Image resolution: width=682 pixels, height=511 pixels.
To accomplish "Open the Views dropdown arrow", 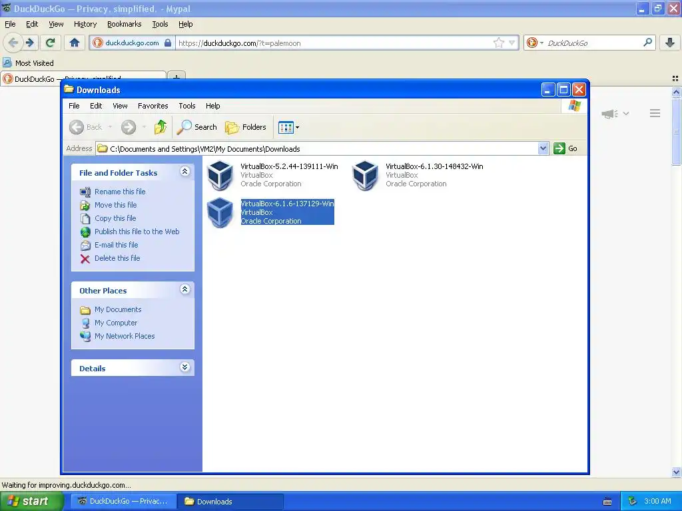I will pos(298,127).
